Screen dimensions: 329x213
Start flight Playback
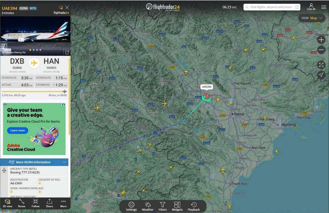(x=194, y=206)
